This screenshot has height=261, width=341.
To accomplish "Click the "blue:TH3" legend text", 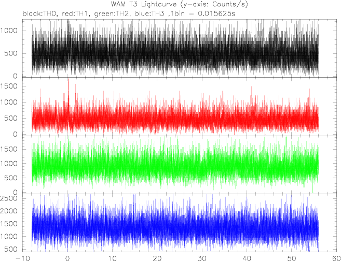I will [151, 14].
